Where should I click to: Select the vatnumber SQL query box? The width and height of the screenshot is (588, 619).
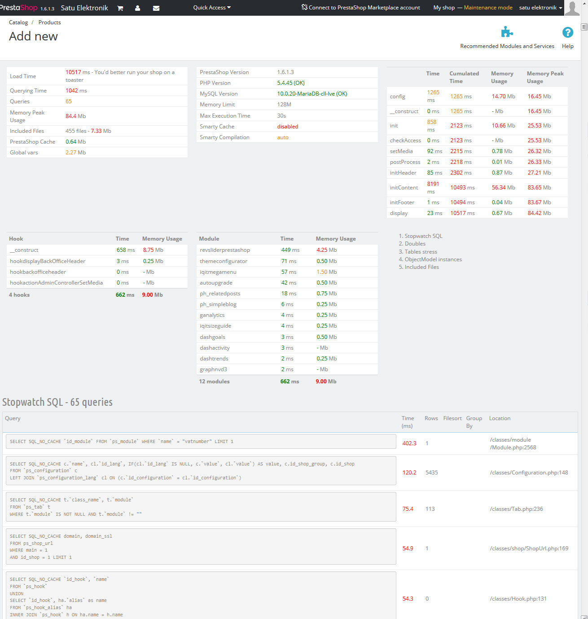click(201, 442)
